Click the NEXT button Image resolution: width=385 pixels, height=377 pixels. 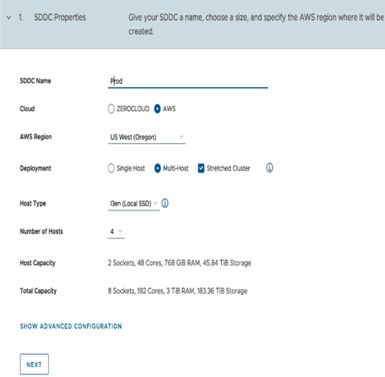[34, 365]
